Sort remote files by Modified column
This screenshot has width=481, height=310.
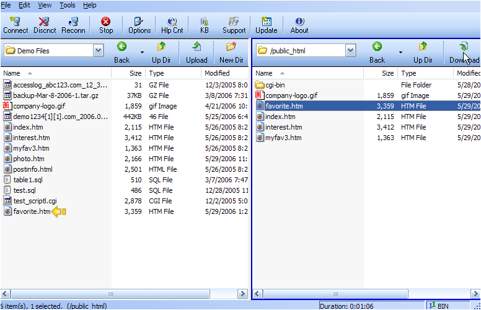(x=467, y=73)
